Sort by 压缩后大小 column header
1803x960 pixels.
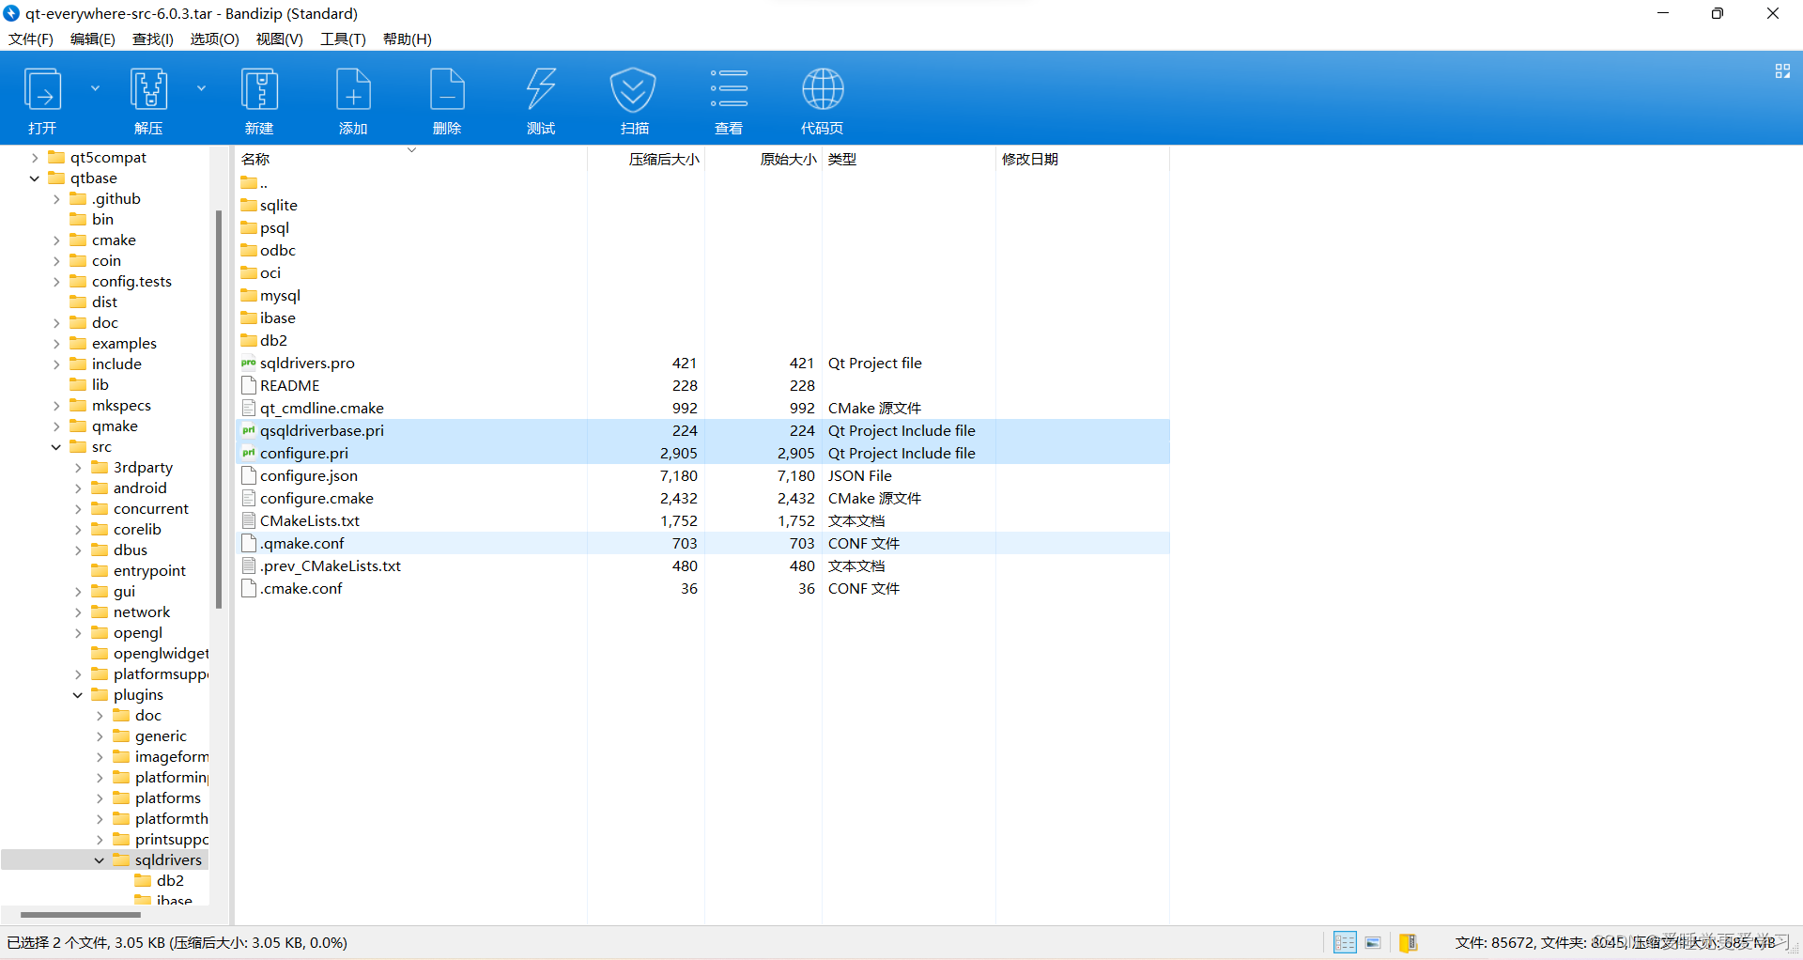click(646, 159)
